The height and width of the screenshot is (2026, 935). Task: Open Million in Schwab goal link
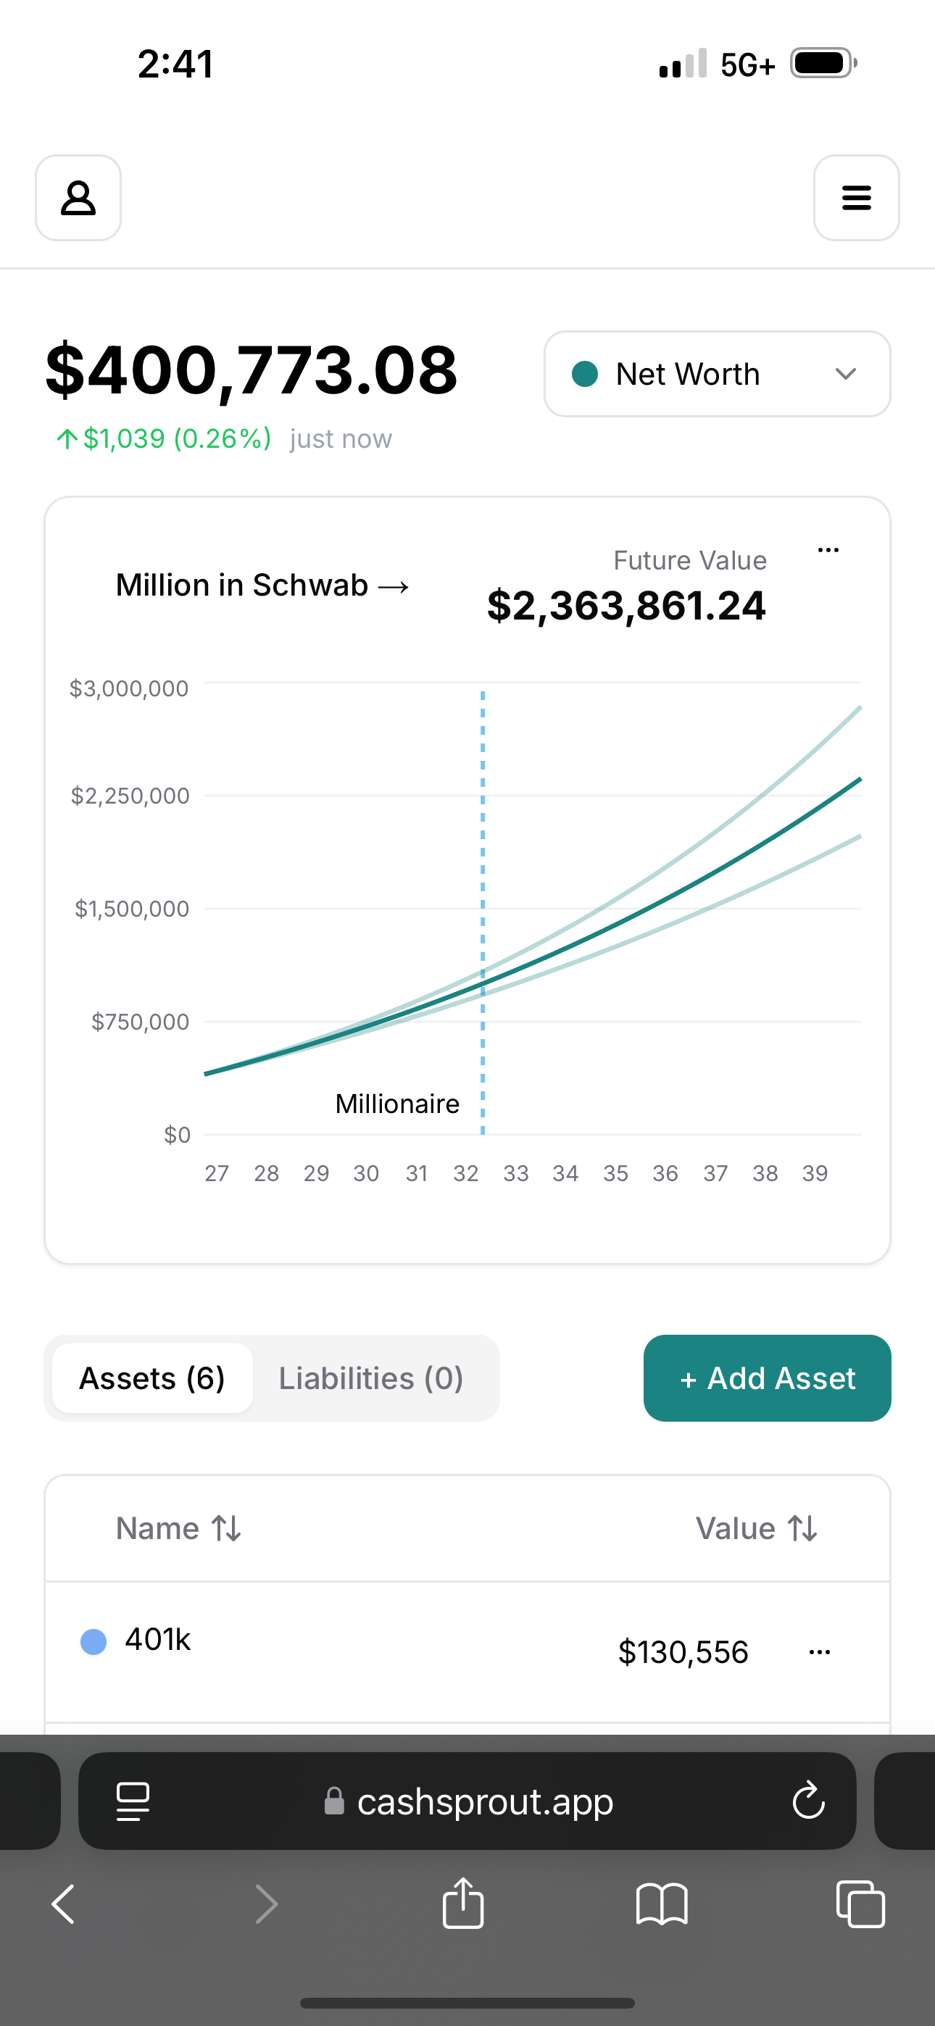tap(263, 585)
